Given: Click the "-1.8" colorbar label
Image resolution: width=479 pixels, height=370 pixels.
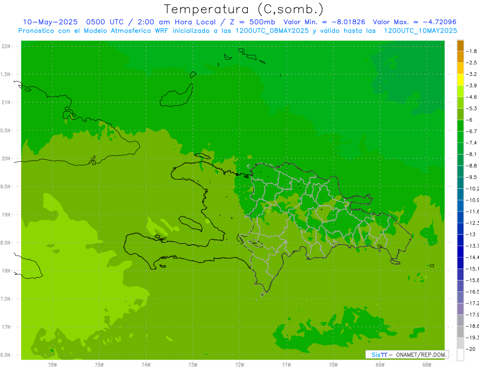Looking at the screenshot, I should 472,51.
